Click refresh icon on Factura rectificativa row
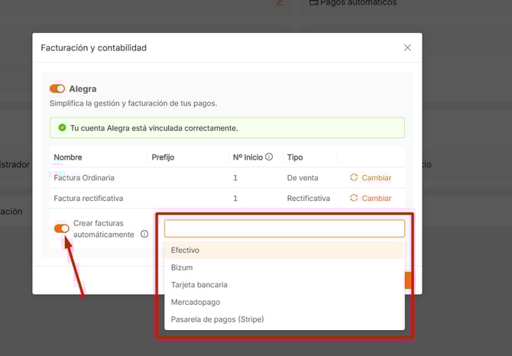Viewport: 512px width, 356px height. (353, 199)
